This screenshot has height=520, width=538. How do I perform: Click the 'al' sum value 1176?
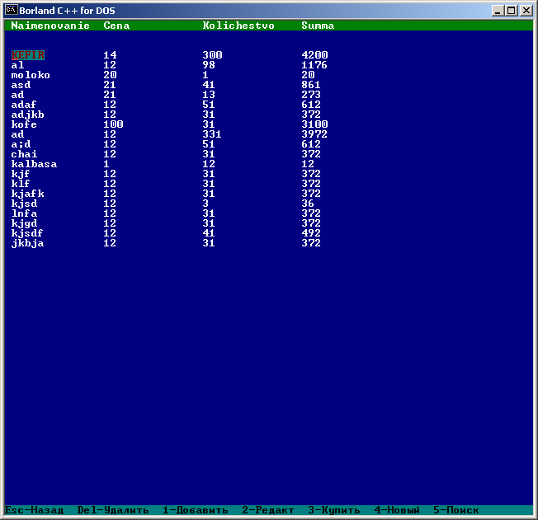click(314, 65)
